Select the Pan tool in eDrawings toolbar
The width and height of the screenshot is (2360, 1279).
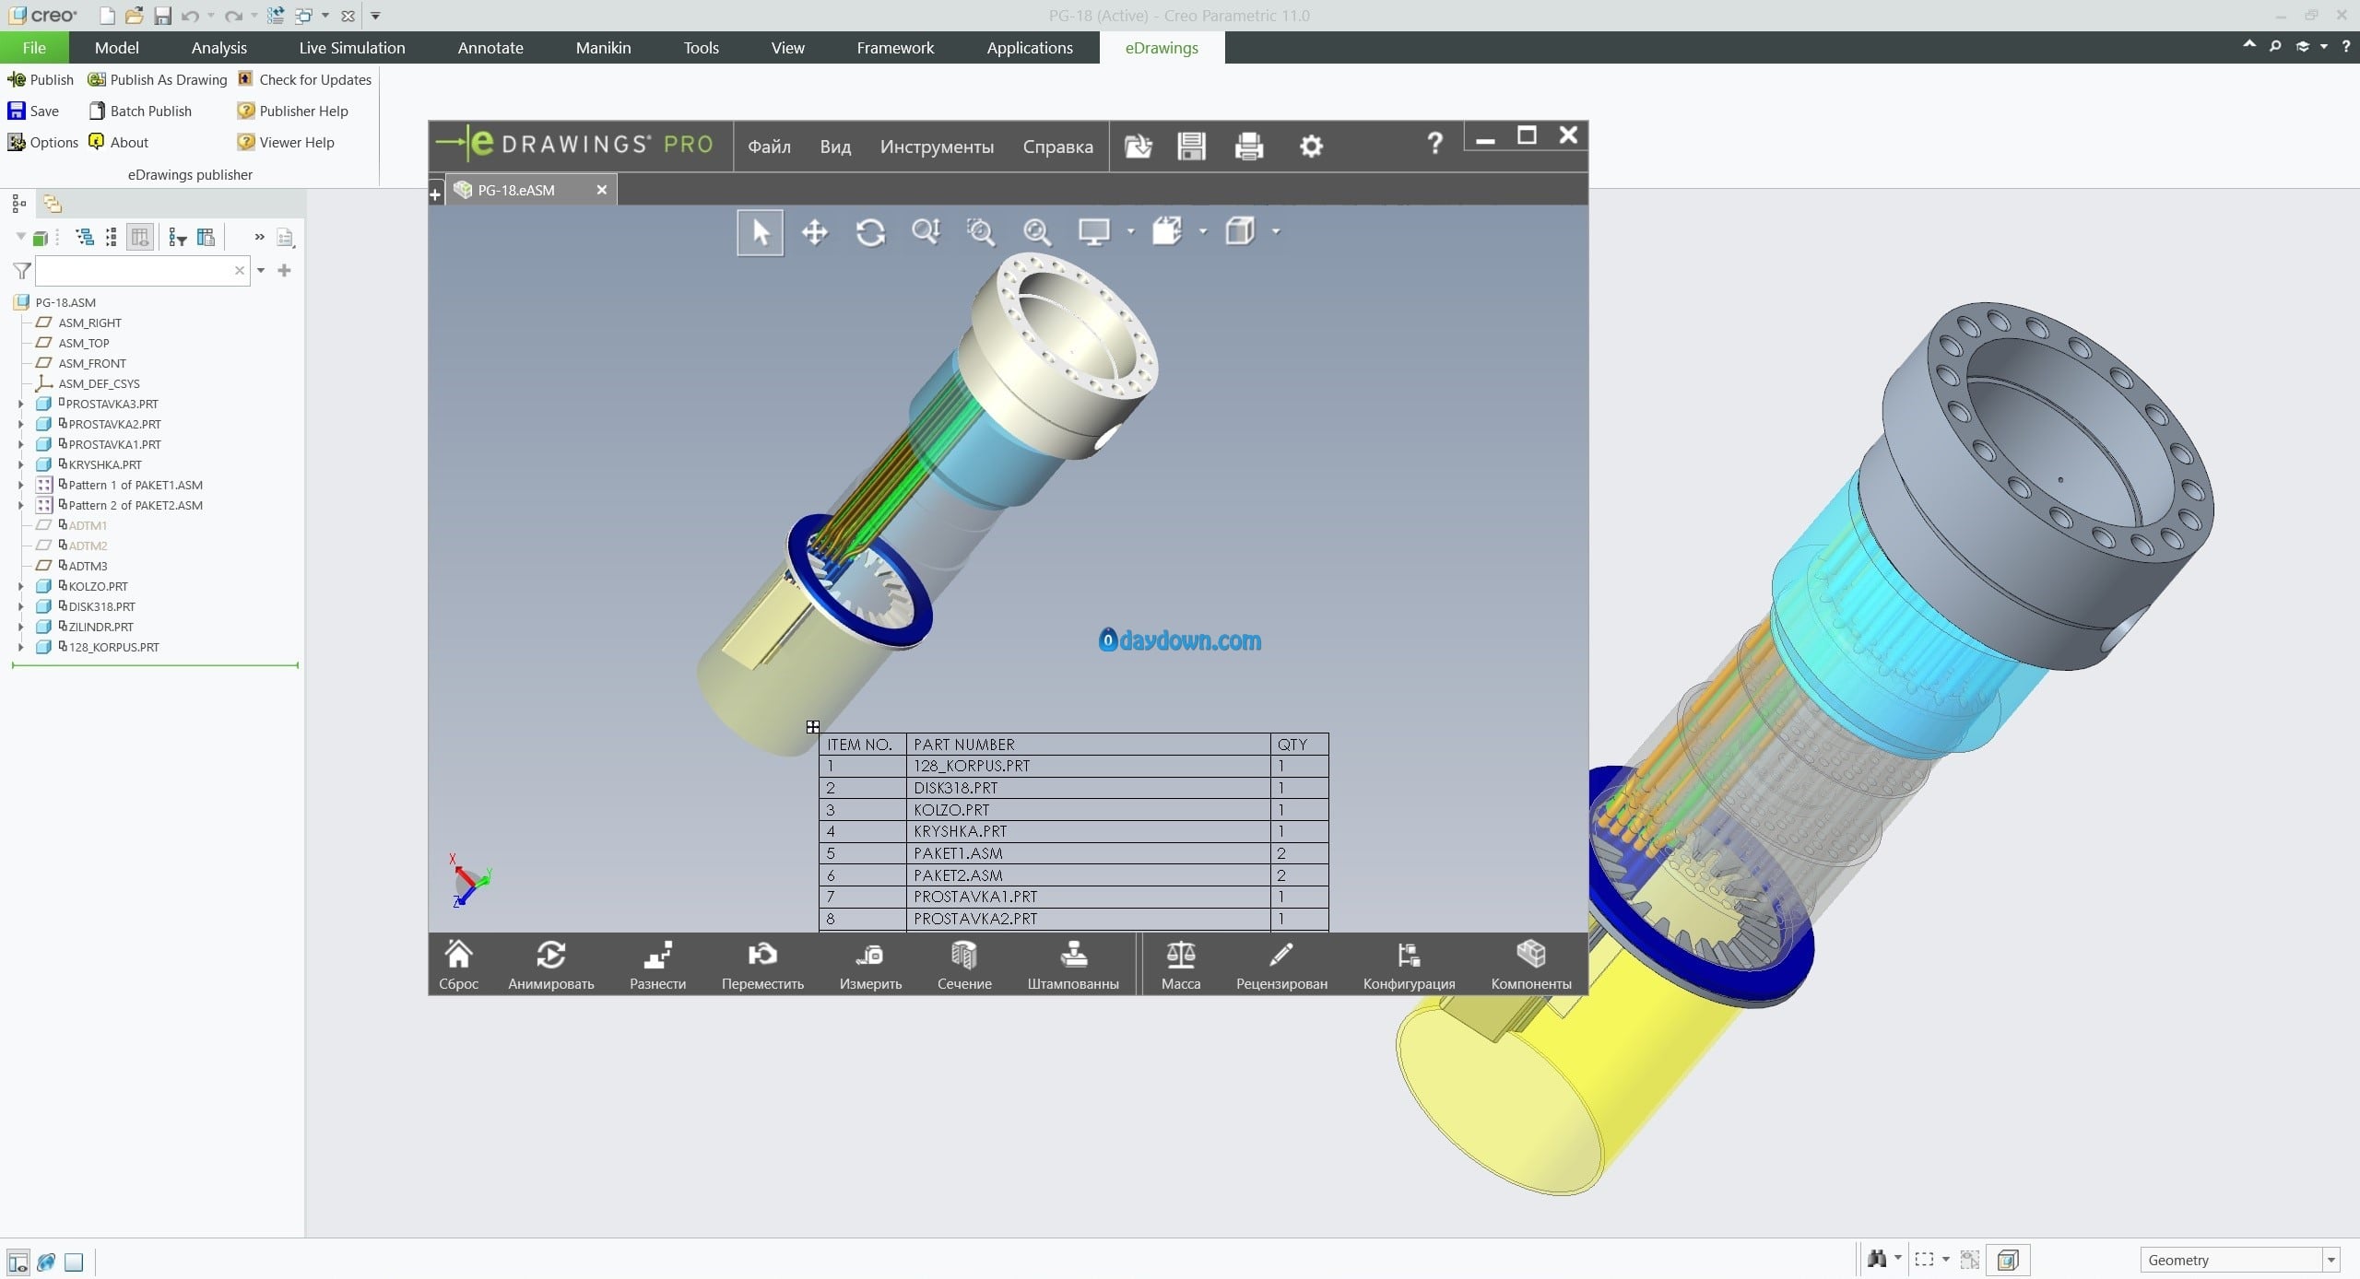815,232
